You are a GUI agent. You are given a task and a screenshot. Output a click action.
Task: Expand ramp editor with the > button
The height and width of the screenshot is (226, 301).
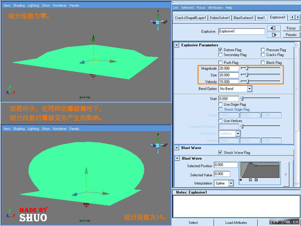pyautogui.click(x=286, y=174)
